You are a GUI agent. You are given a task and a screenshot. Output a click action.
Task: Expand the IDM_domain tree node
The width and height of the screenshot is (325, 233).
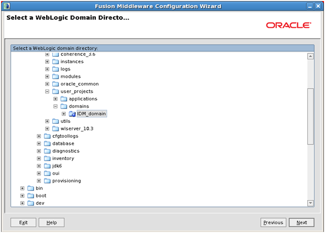(64, 114)
